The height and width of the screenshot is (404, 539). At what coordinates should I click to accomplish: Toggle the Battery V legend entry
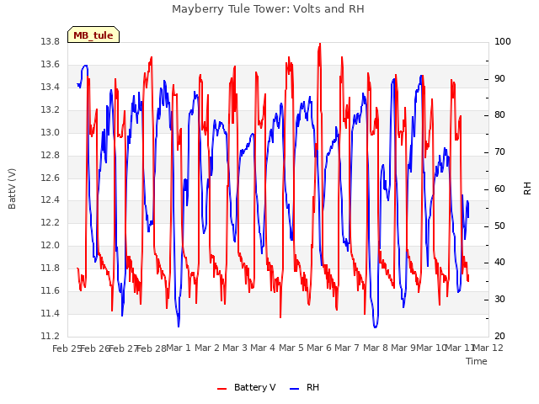[x=246, y=387]
